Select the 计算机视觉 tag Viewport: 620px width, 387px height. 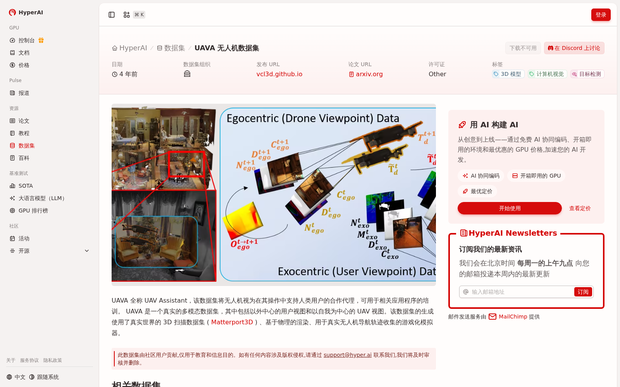pyautogui.click(x=547, y=74)
